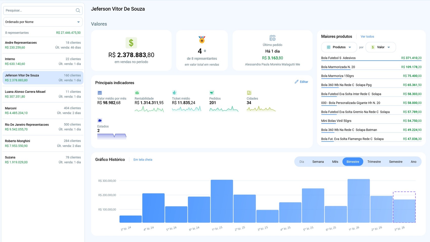Expand the Valor dropdown arrow

(x=389, y=47)
